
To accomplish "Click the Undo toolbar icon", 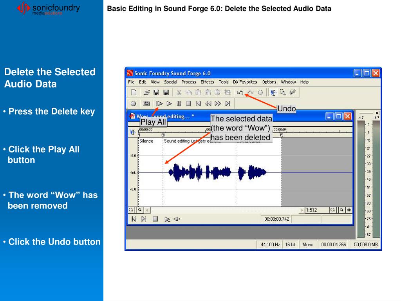I will point(240,93).
